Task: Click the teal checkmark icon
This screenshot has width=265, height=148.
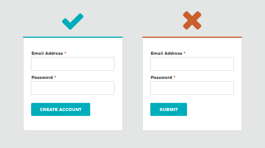Action: coord(73,22)
